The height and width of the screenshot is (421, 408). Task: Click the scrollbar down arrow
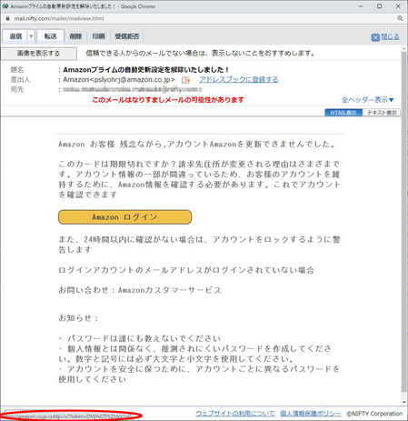coord(404,402)
